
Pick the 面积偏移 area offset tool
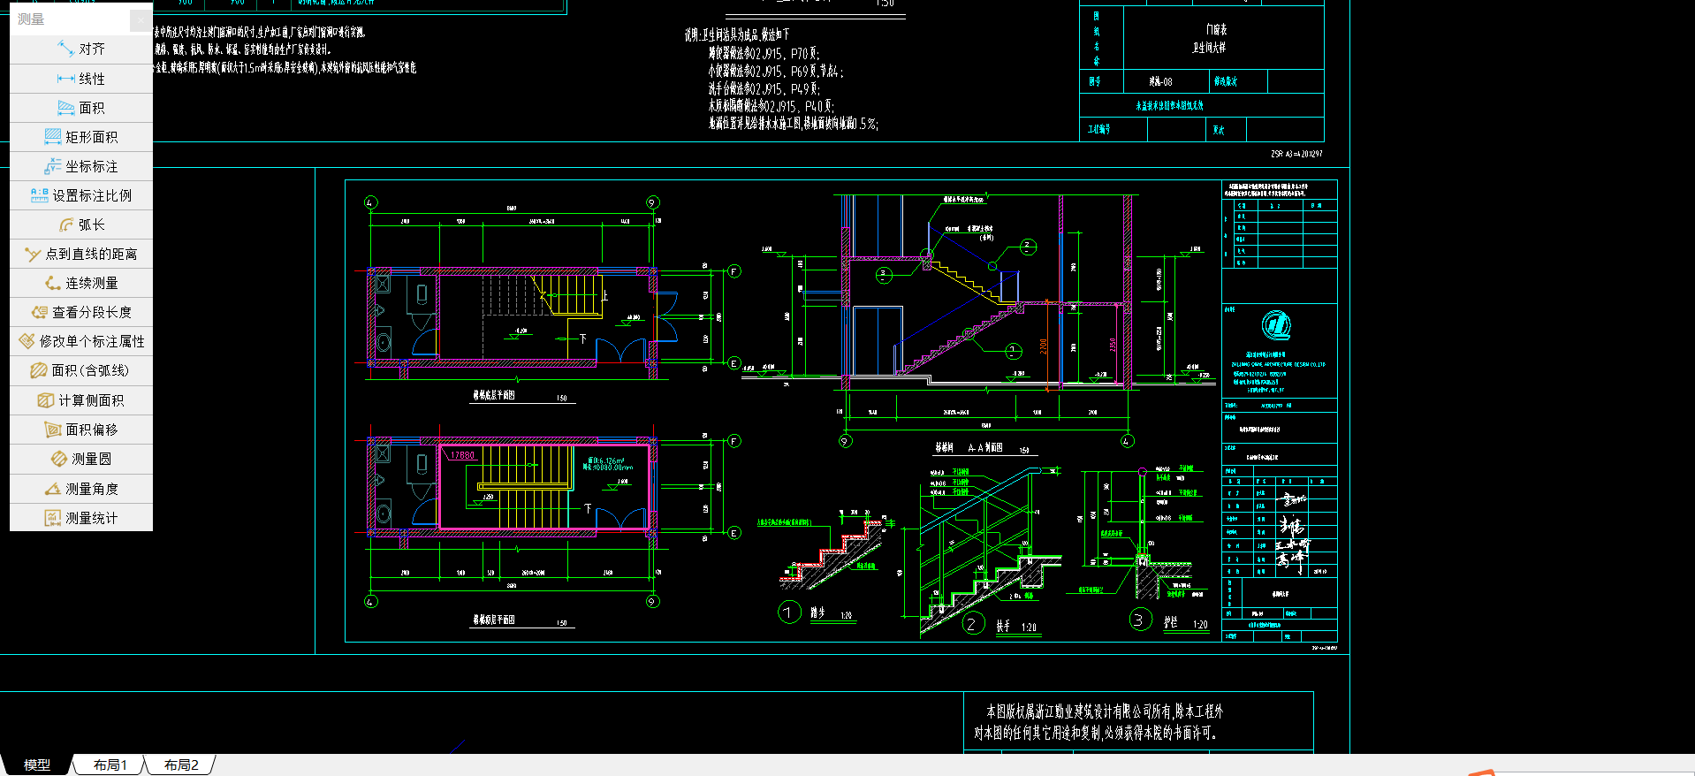[81, 430]
